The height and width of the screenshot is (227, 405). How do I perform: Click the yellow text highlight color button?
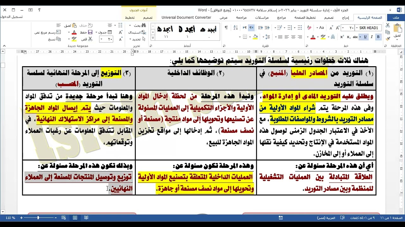pyautogui.click(x=323, y=37)
